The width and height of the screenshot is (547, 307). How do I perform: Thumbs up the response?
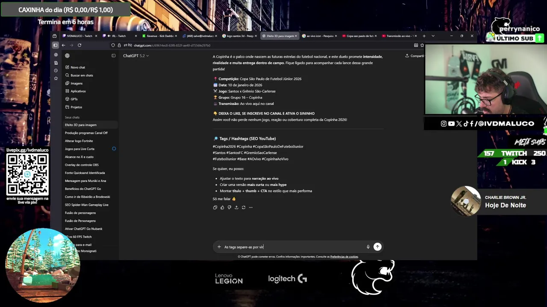pos(222,208)
